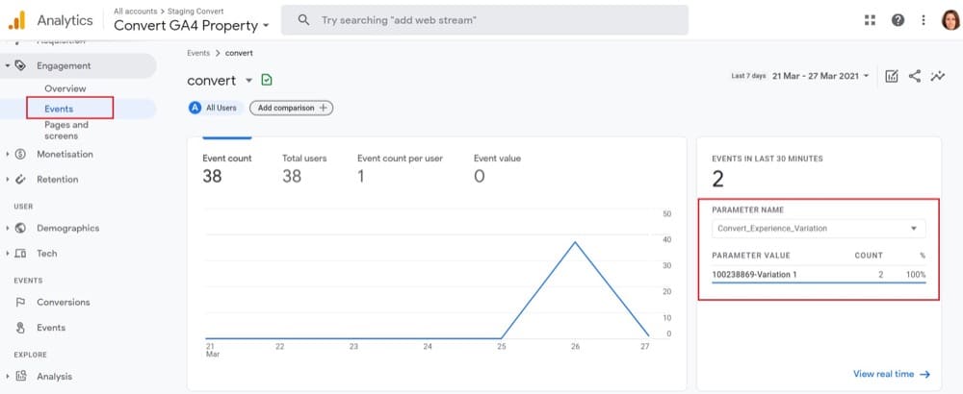Click the 100238869-Variation 1 parameter value row

coord(819,275)
